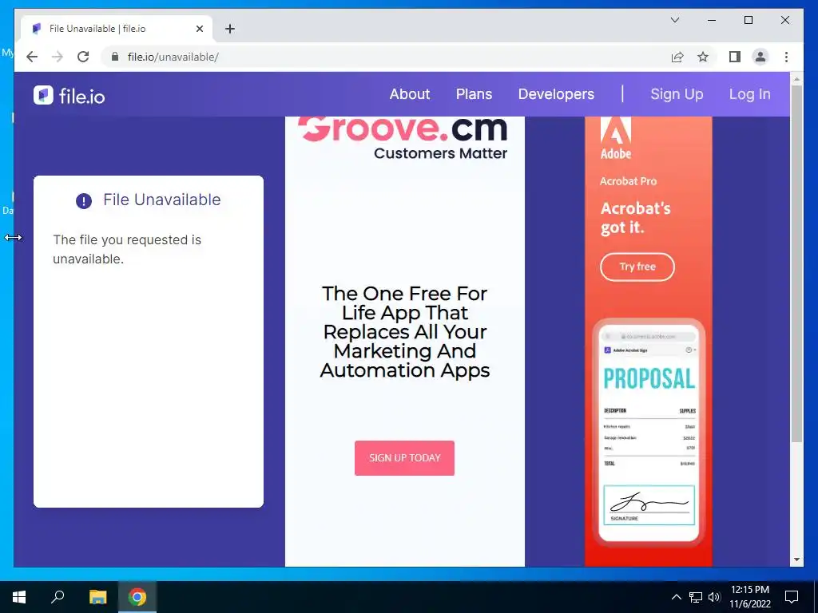Click the Adobe logo in the ad
Screen dimensions: 818x613
pyautogui.click(x=616, y=137)
